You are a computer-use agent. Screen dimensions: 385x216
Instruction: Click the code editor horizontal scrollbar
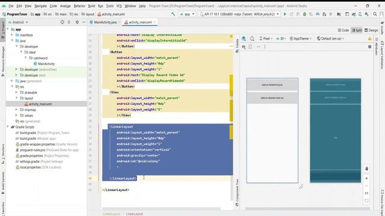click(161, 209)
